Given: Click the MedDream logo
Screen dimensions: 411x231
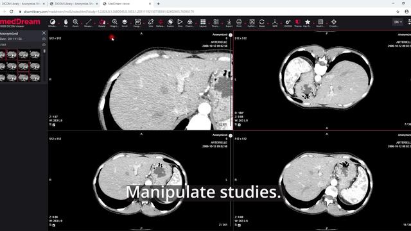Looking at the screenshot, I should coord(20,22).
